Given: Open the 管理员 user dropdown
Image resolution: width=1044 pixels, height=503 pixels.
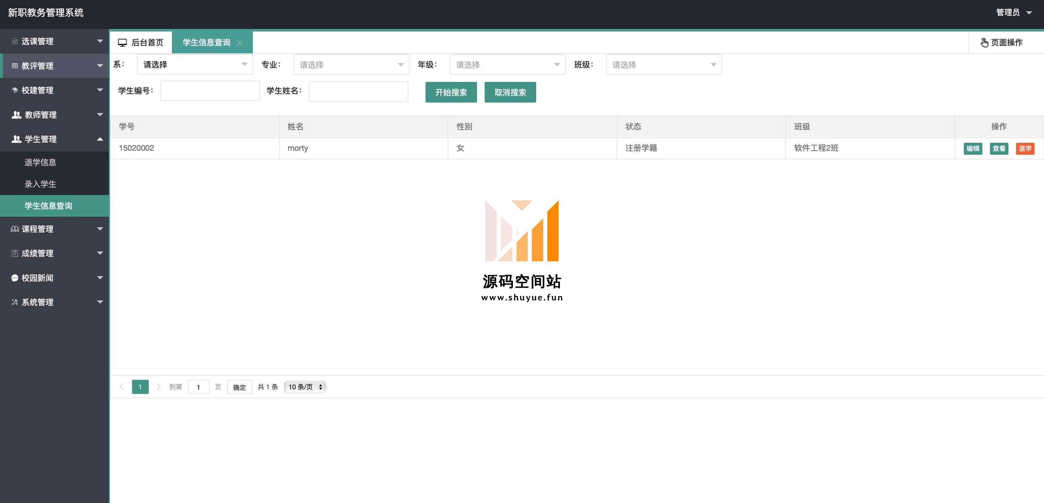Looking at the screenshot, I should click(1014, 13).
